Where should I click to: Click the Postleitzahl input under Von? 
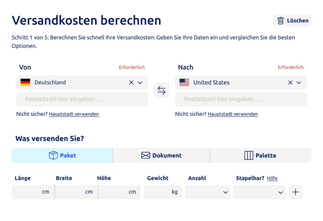click(x=82, y=99)
